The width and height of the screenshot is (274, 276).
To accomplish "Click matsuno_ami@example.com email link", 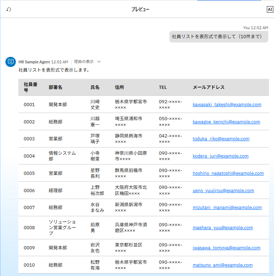I will pyautogui.click(x=222, y=265).
